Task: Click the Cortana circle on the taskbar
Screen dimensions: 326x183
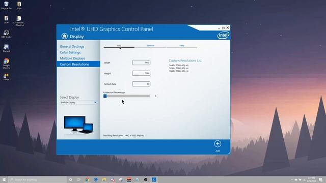Action: pyautogui.click(x=70, y=179)
